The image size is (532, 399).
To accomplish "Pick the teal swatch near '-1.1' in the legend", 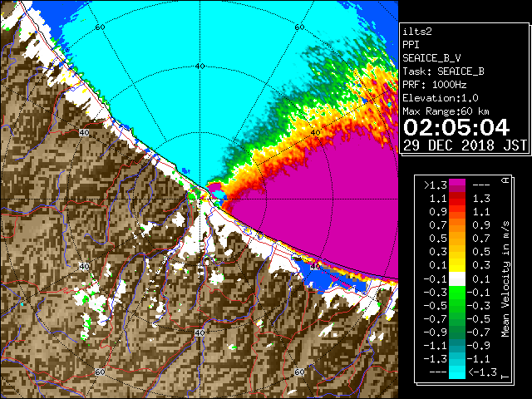I will [x=457, y=346].
